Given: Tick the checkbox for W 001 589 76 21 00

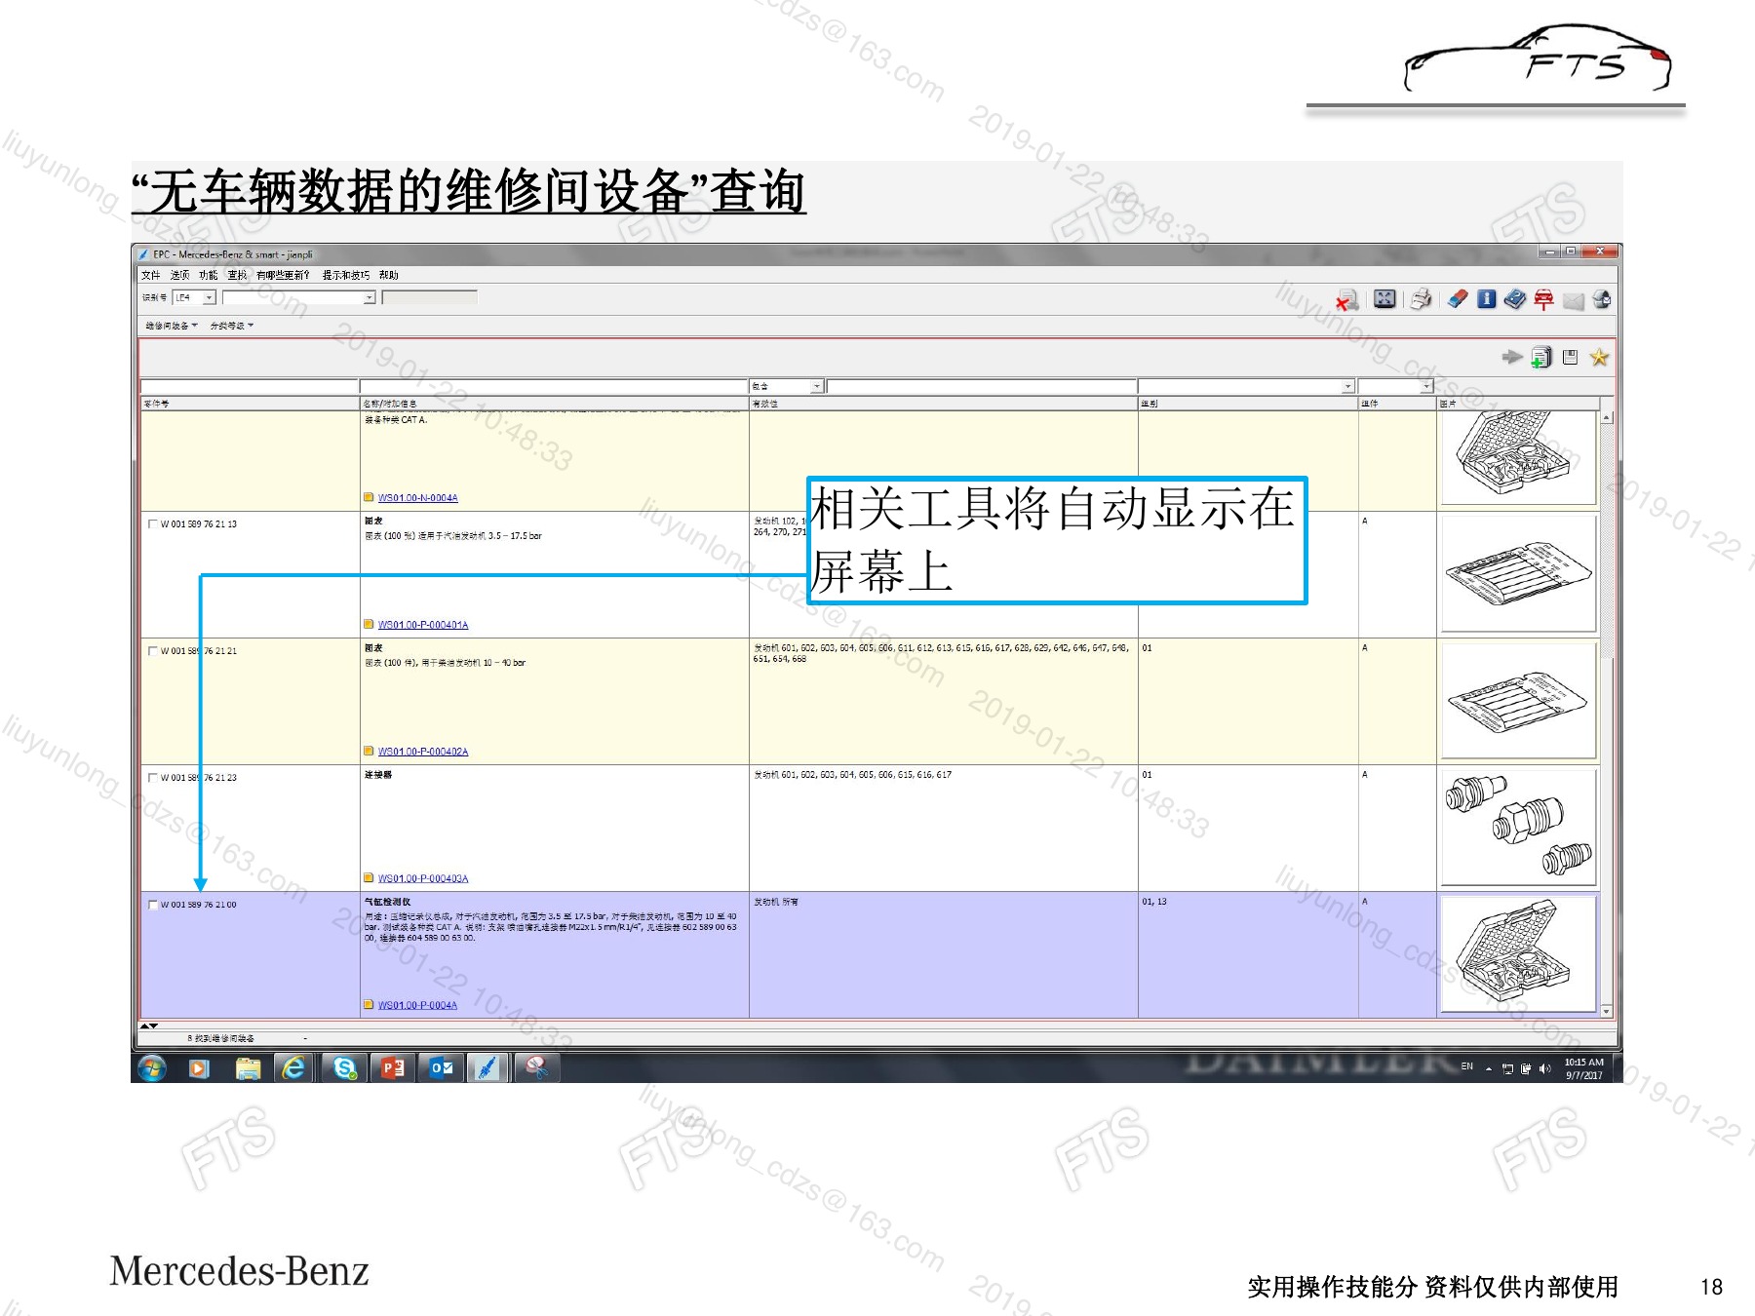Looking at the screenshot, I should [x=153, y=904].
